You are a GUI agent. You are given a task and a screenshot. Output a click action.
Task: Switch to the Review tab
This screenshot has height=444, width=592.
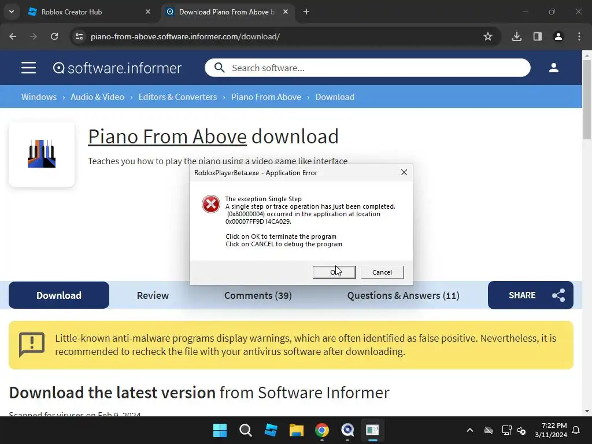point(153,295)
